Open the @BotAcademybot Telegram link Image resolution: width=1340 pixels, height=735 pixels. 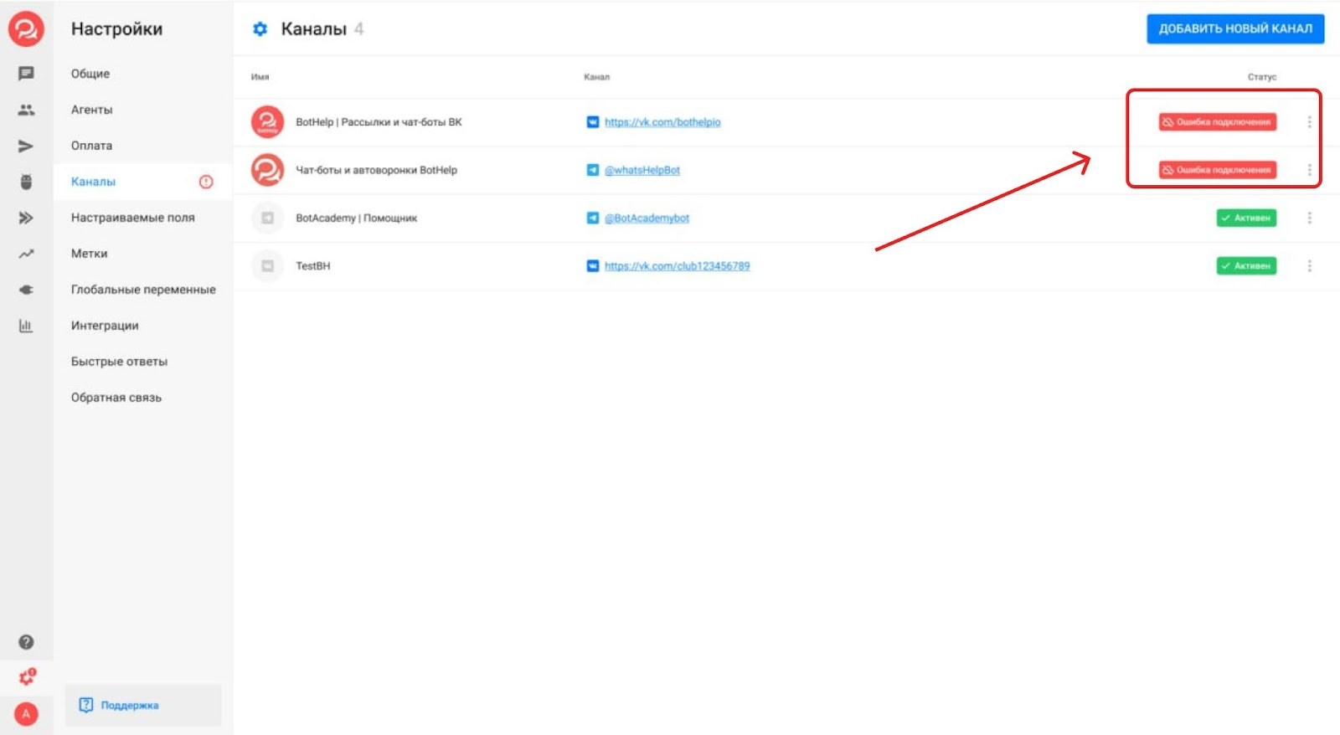pyautogui.click(x=647, y=218)
